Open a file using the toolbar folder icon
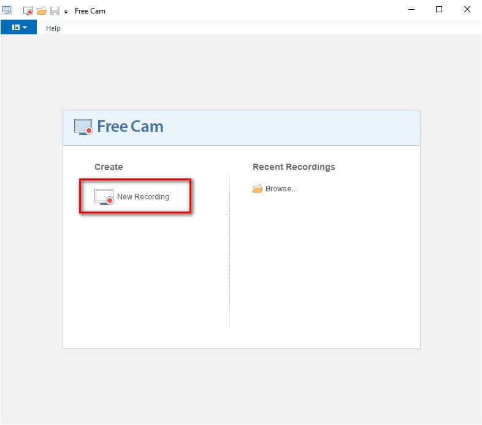 pos(41,10)
